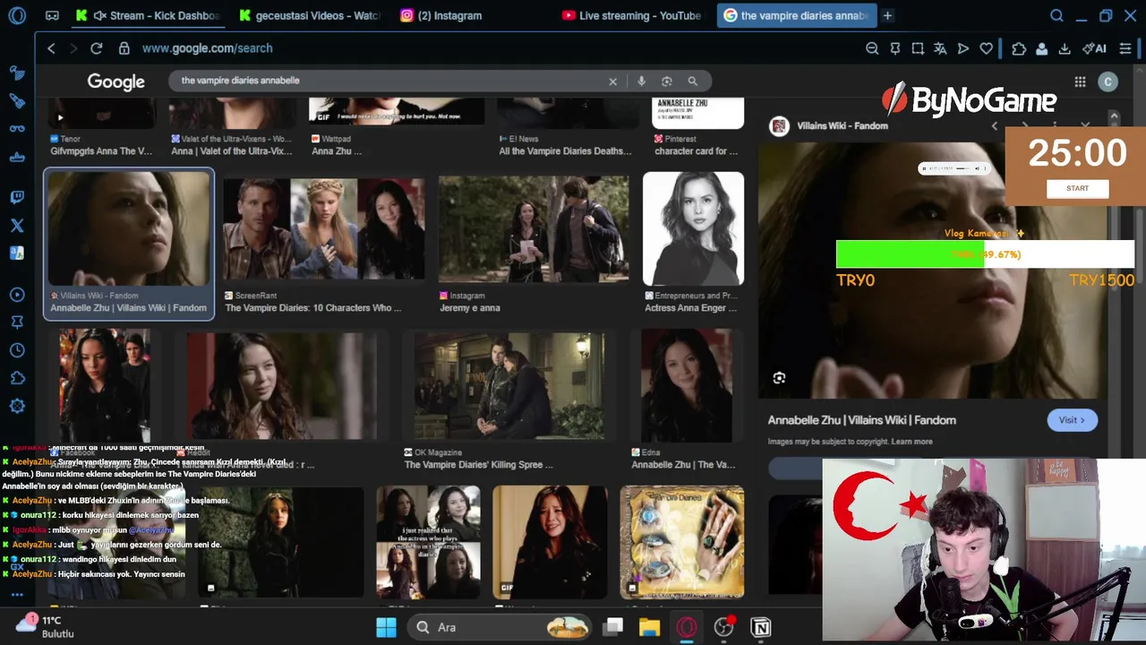Reload the current page
The image size is (1146, 645).
pos(96,48)
